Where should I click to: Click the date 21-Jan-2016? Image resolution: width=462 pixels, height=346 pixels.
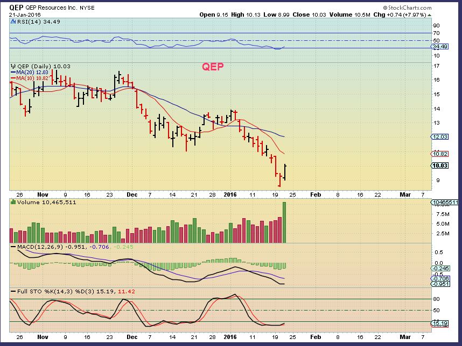[x=25, y=15]
